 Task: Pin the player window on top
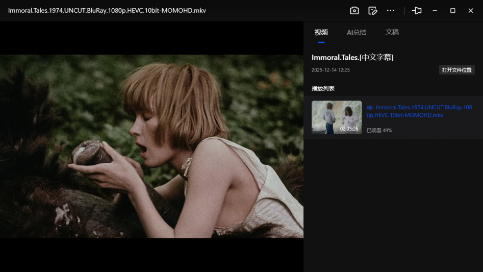[417, 11]
